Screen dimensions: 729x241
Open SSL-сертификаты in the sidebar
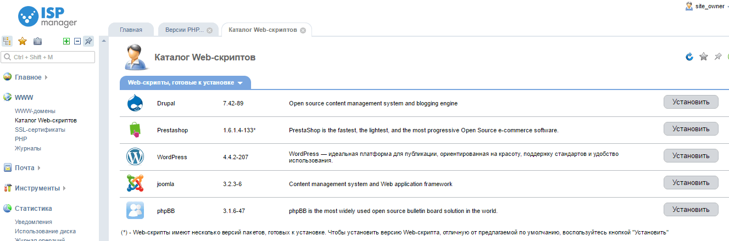click(40, 130)
